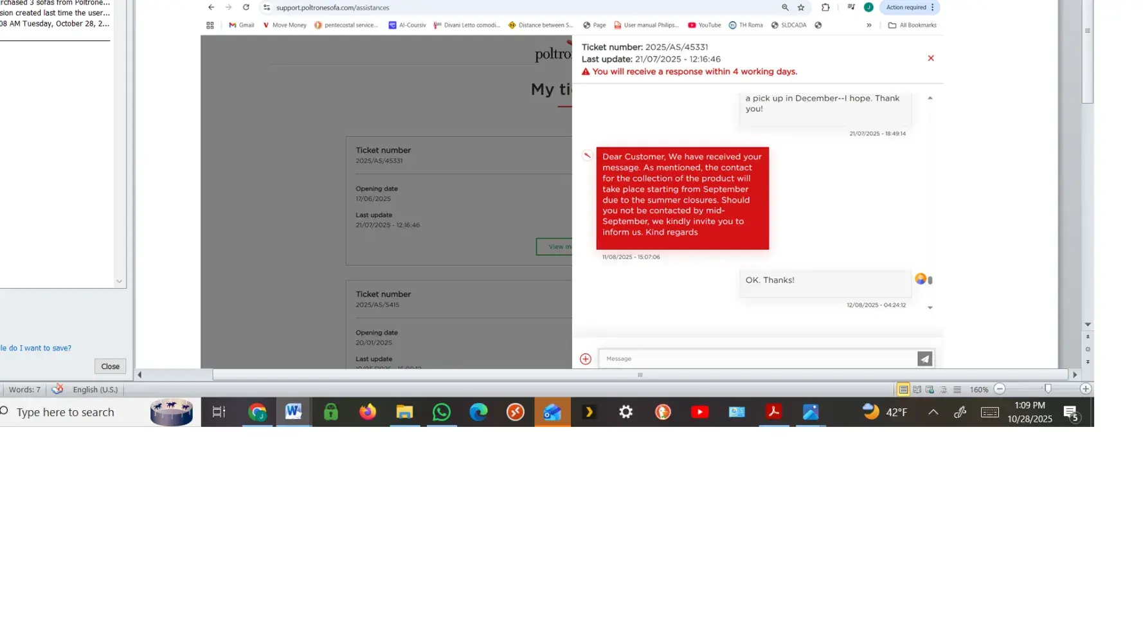Viewport: 1143px width, 643px height.
Task: Open Firefox from the taskbar
Action: pos(368,412)
